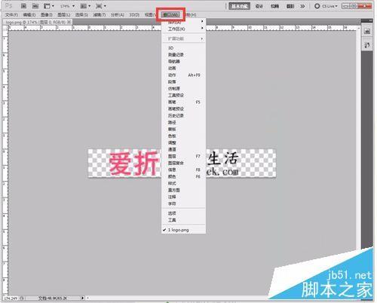
Task: Choose 注释 in the Window menu
Action: 183,197
